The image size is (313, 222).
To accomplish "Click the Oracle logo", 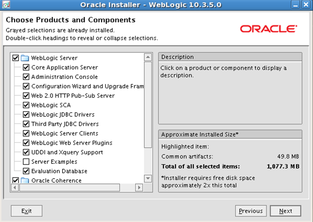I will pos(268,29).
